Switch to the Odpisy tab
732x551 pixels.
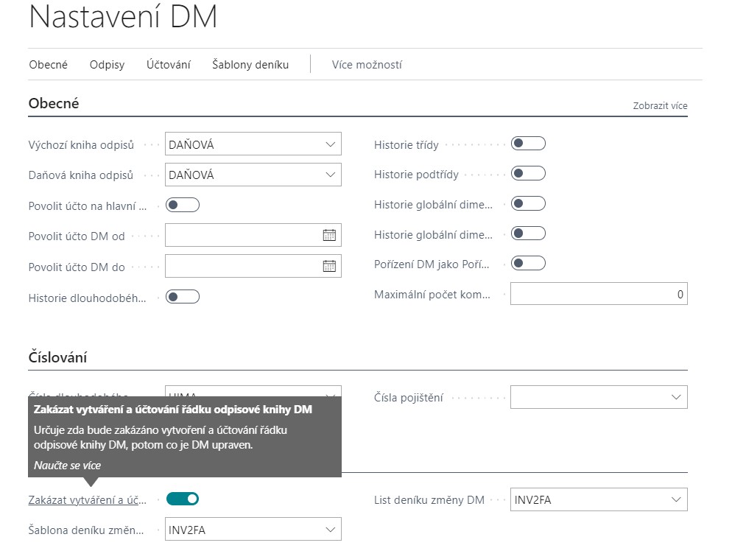click(x=107, y=65)
